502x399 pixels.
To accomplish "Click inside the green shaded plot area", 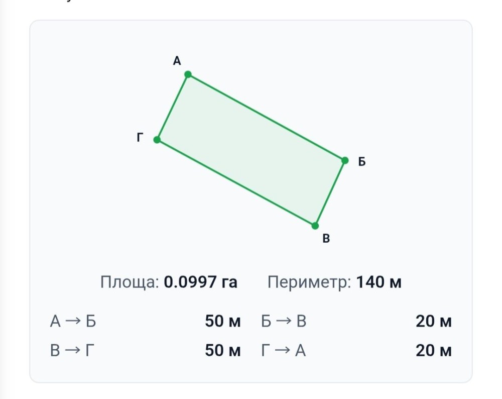I will click(251, 150).
